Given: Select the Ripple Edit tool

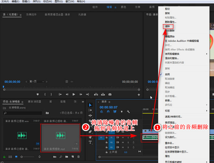Looking at the screenshot, I should coord(90,116).
